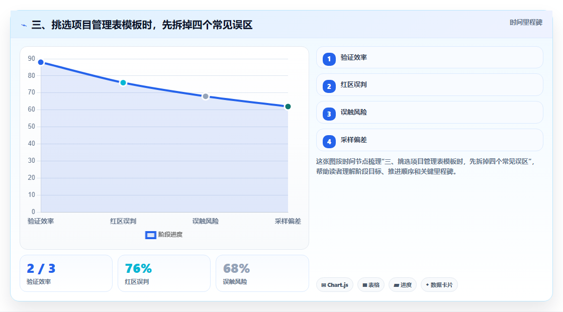563x312 pixels.
Task: Select the gray data point at 误触风险
Action: tap(206, 96)
